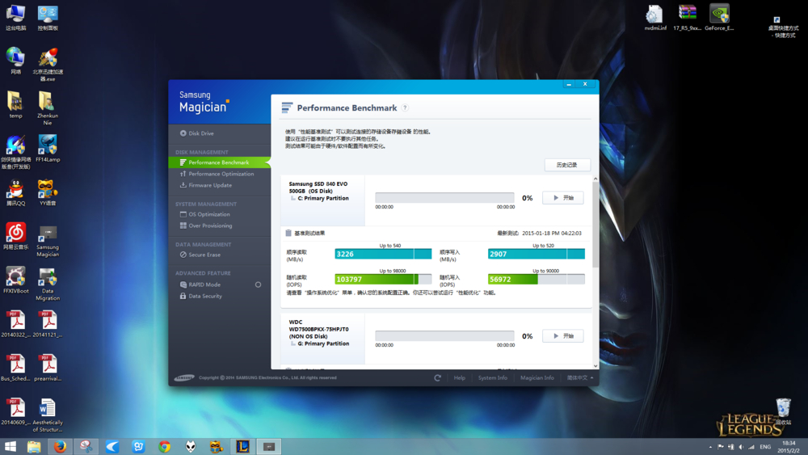Screen dimensions: 808x455
Task: Minimize the Magician window
Action: tap(569, 84)
